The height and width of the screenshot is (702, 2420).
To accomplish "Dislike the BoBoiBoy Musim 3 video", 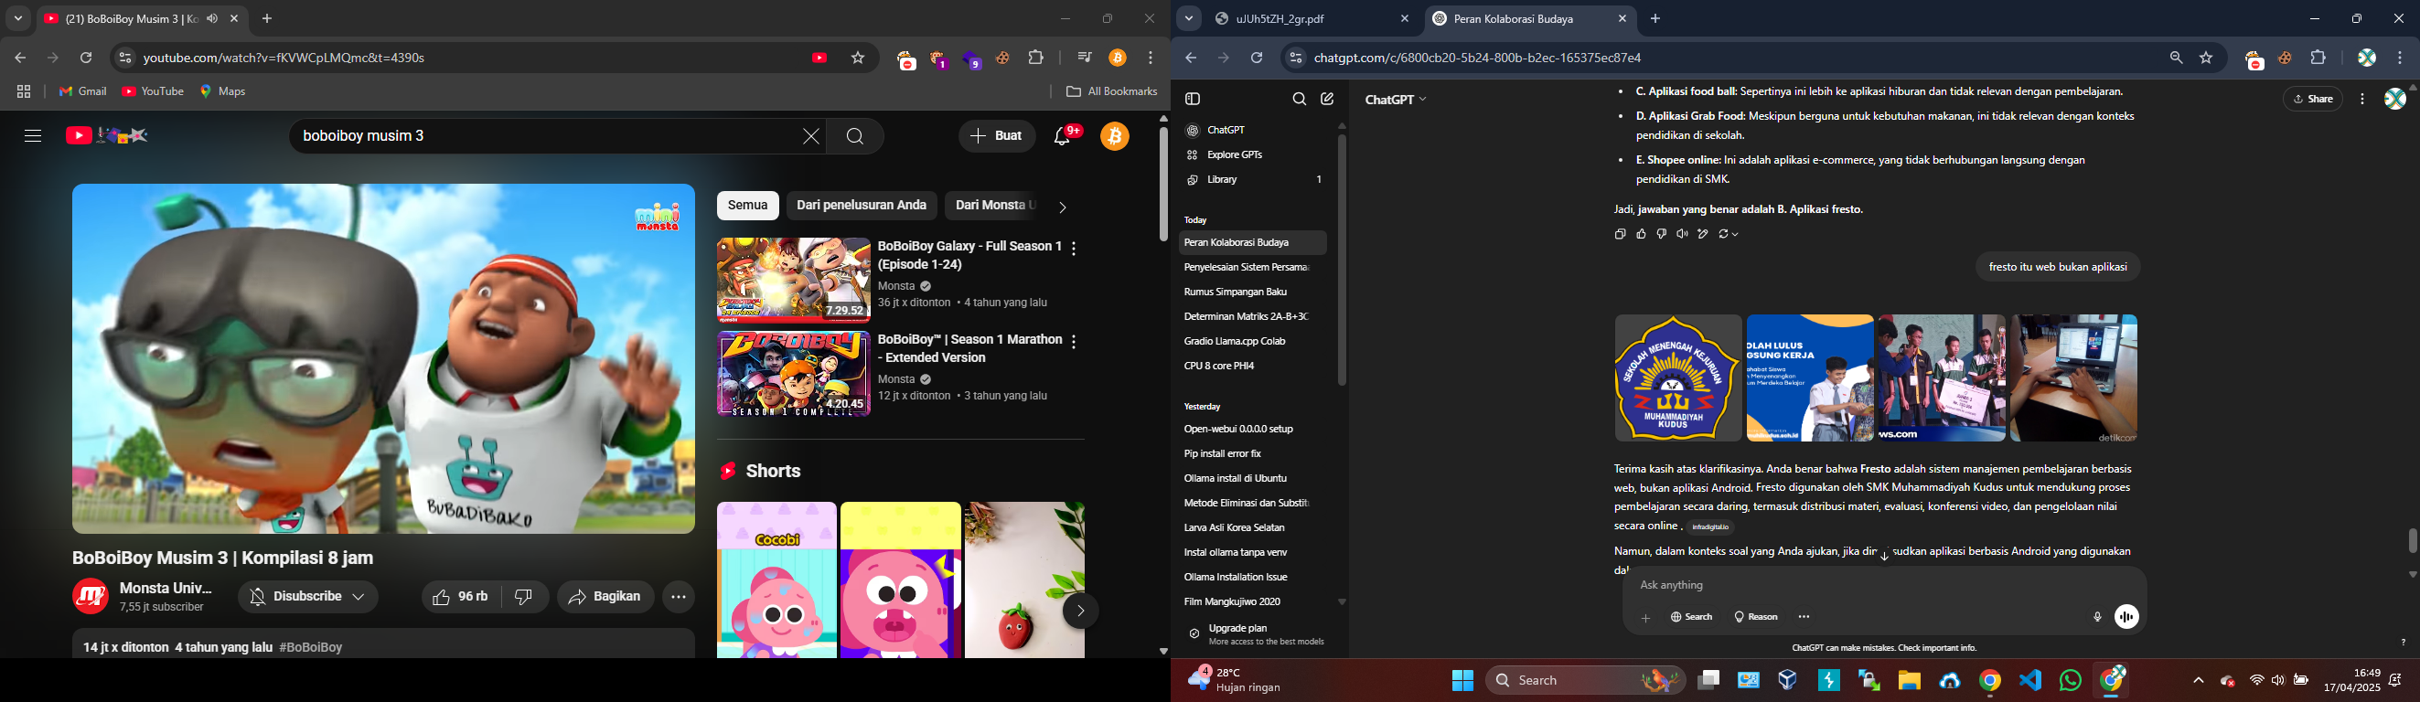I will pyautogui.click(x=525, y=597).
